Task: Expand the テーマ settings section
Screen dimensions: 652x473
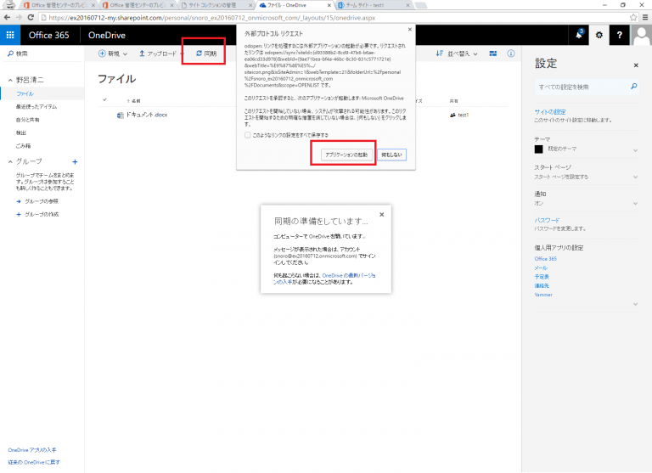Action: (x=635, y=150)
